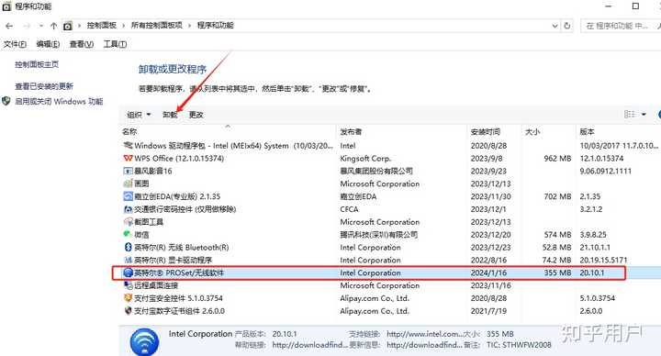
Task: Click the search box 在 程序和功能 中
Action: [618, 26]
